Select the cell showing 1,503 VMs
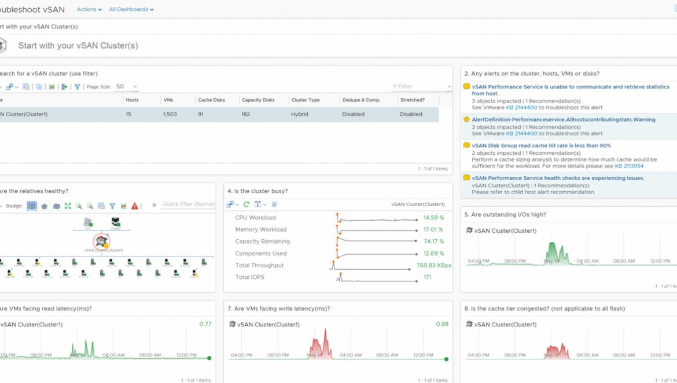 (x=170, y=114)
